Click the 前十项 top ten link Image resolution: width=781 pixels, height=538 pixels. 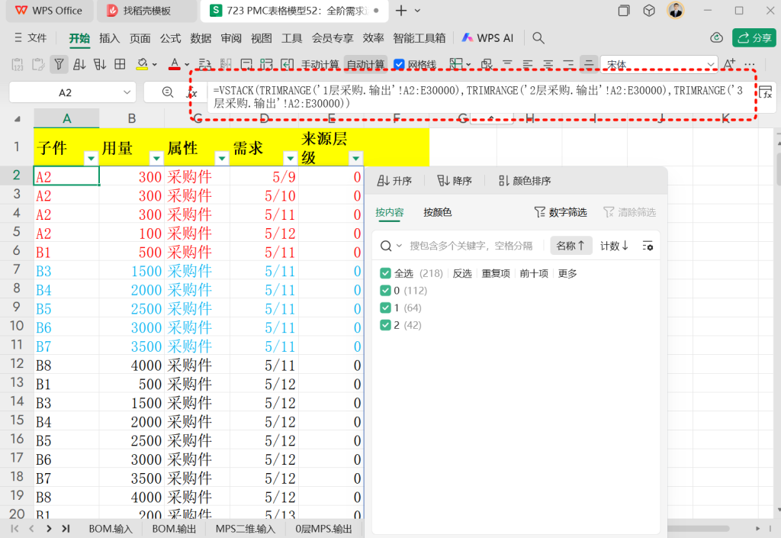(x=534, y=273)
